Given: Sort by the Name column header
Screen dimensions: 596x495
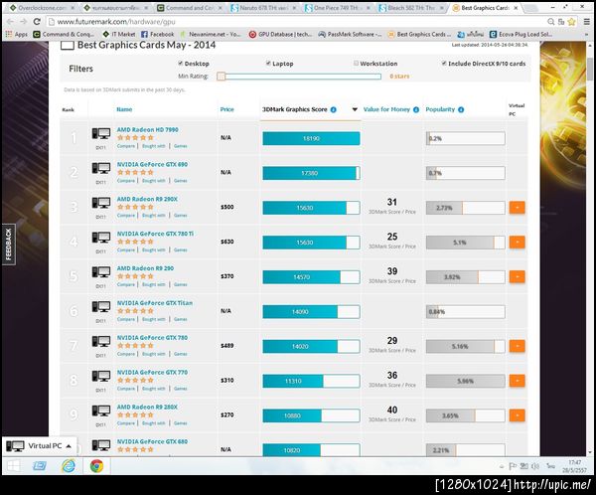Looking at the screenshot, I should click(x=124, y=109).
